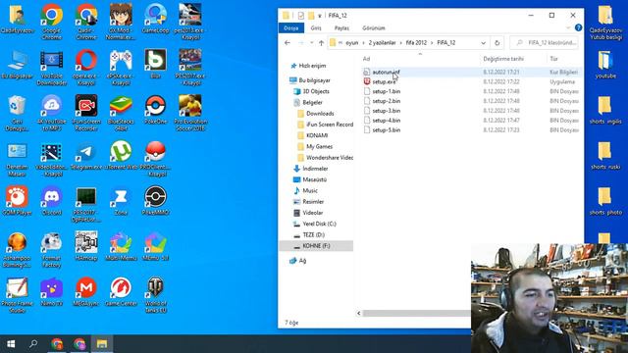Screen dimensions: 628x353
Task: Launch the Telegram desktop shortcut
Action: 86,155
